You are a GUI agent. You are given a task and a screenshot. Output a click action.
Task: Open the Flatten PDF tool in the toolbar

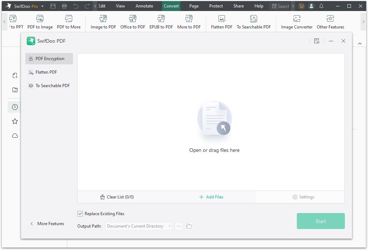(221, 22)
